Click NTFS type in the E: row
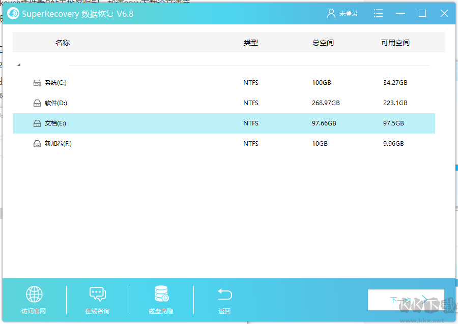This screenshot has width=458, height=324. pyautogui.click(x=251, y=123)
